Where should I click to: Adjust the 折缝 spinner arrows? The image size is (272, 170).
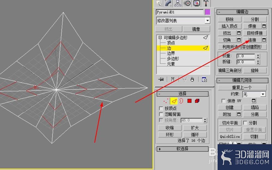pos(258,62)
